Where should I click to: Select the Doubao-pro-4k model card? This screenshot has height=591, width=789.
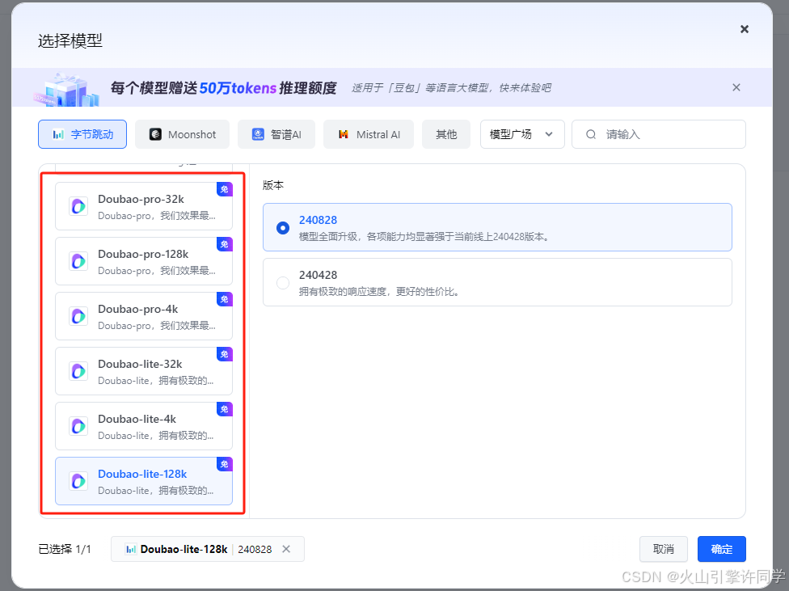click(x=144, y=316)
